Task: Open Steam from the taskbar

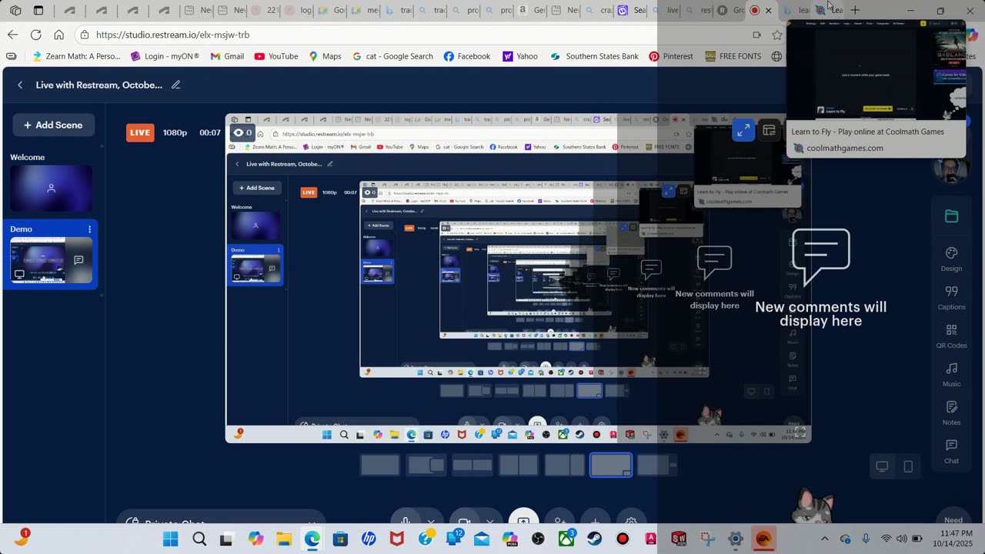Action: [594, 539]
